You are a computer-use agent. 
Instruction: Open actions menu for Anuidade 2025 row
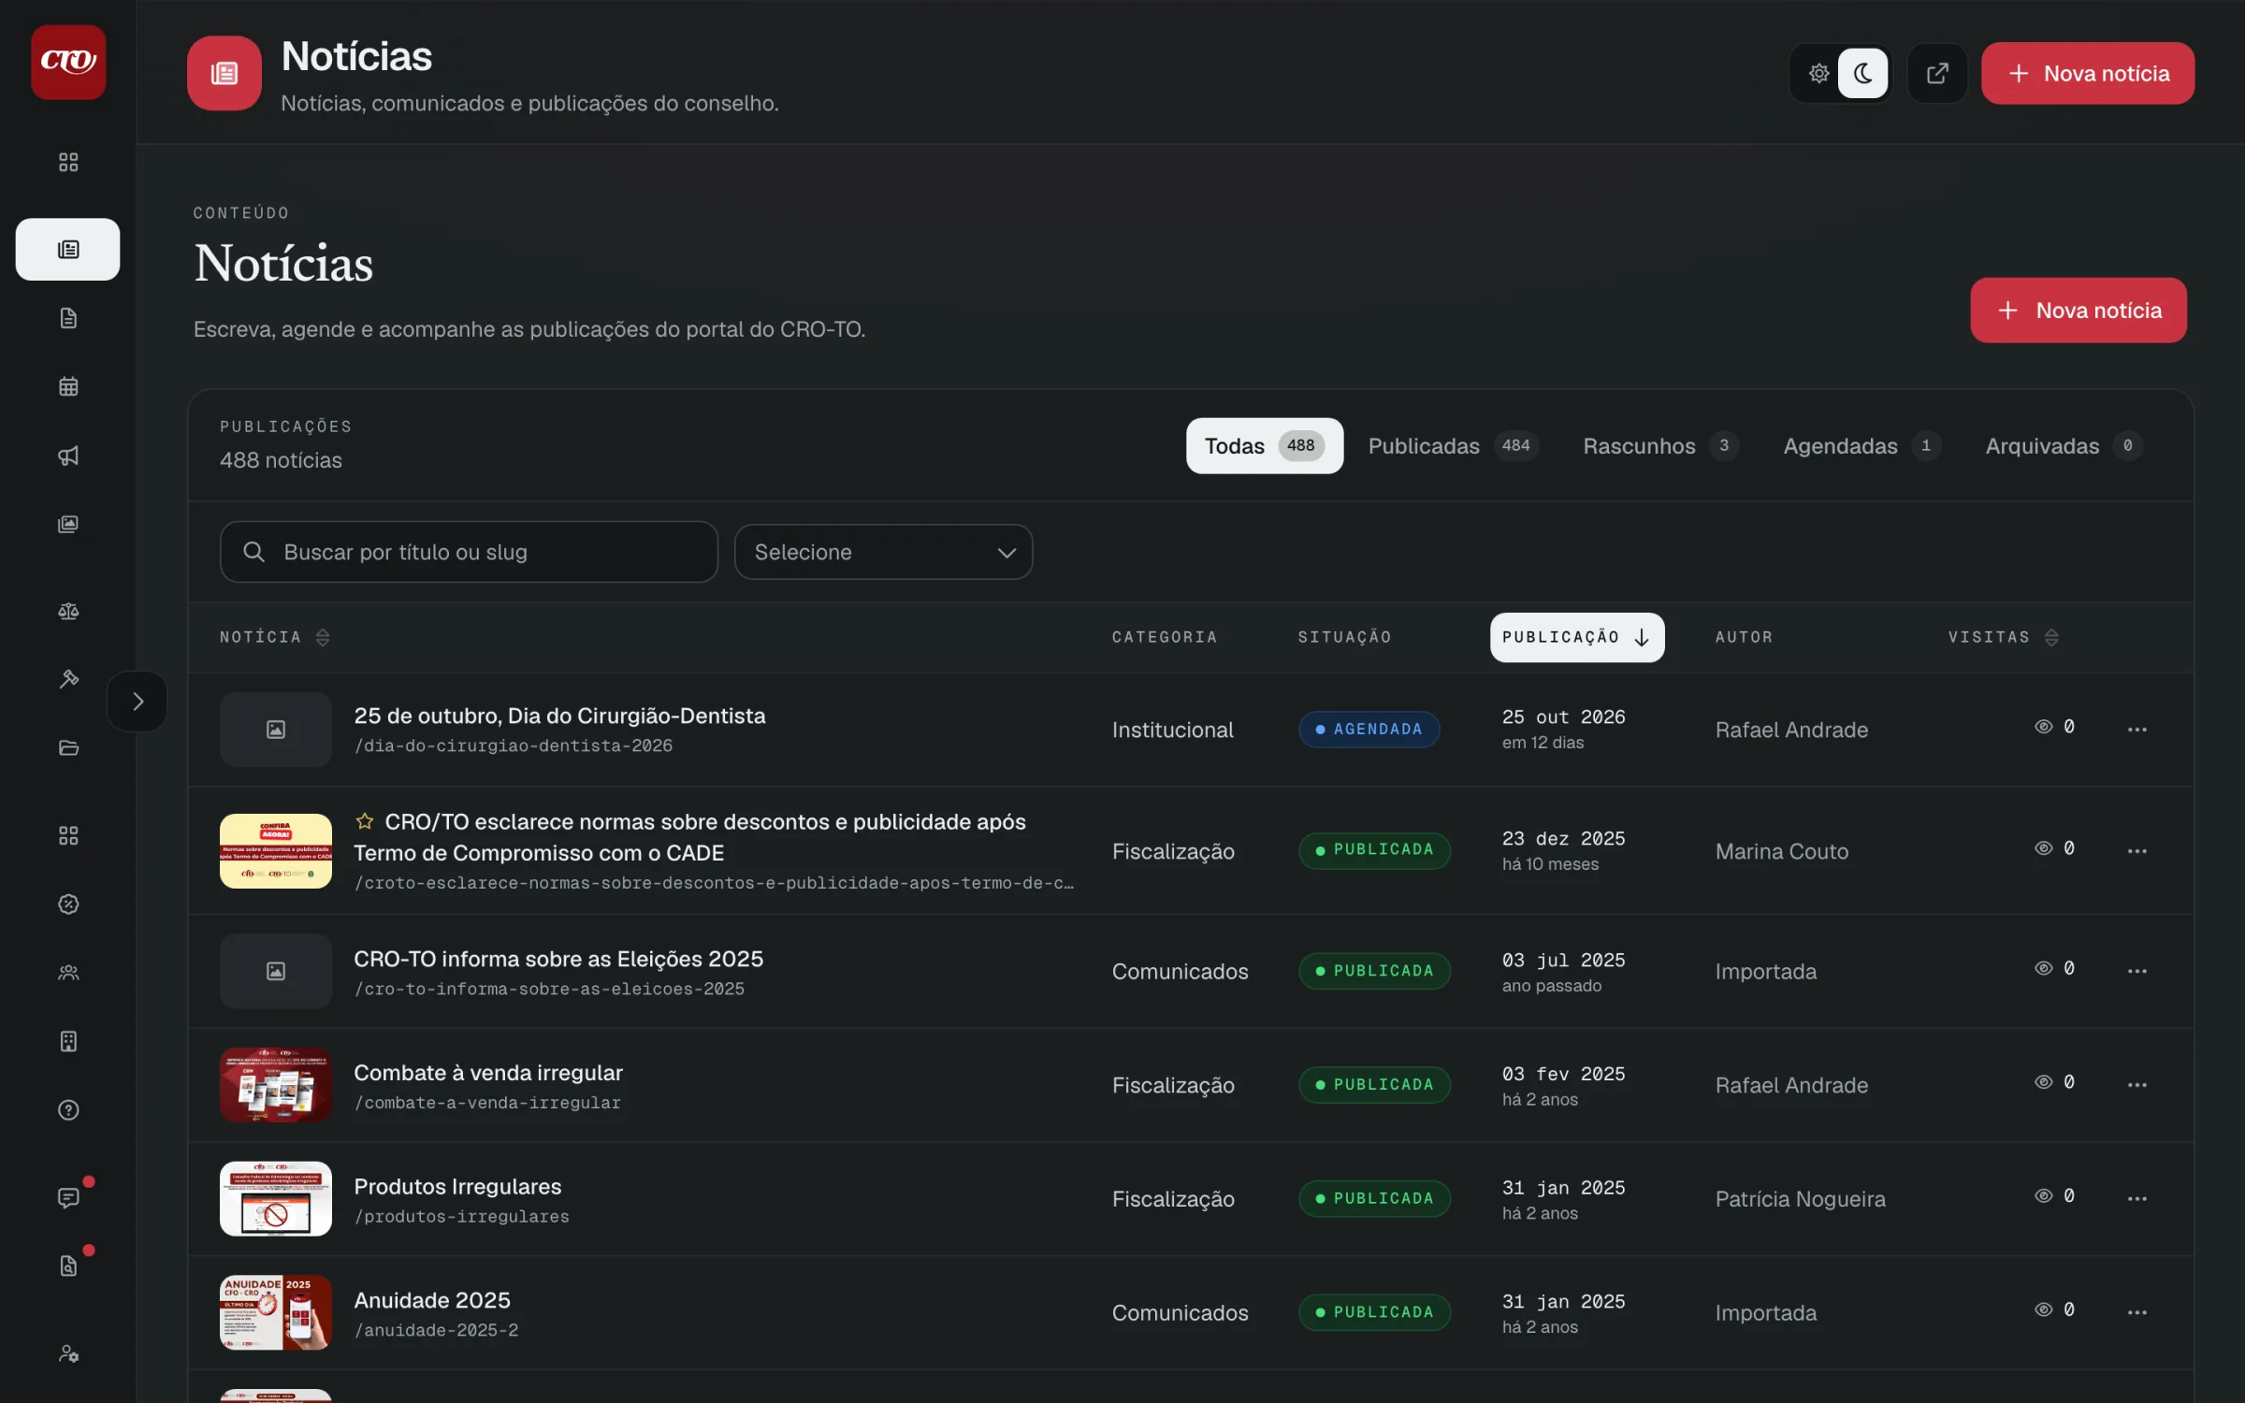[x=2136, y=1312]
